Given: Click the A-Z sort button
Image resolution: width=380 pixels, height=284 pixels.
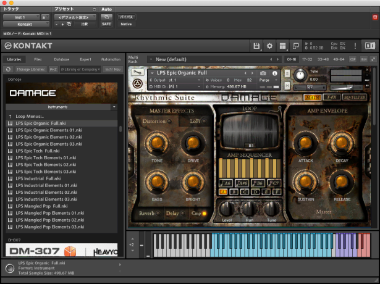Looking at the screenshot, I should pos(53,70).
